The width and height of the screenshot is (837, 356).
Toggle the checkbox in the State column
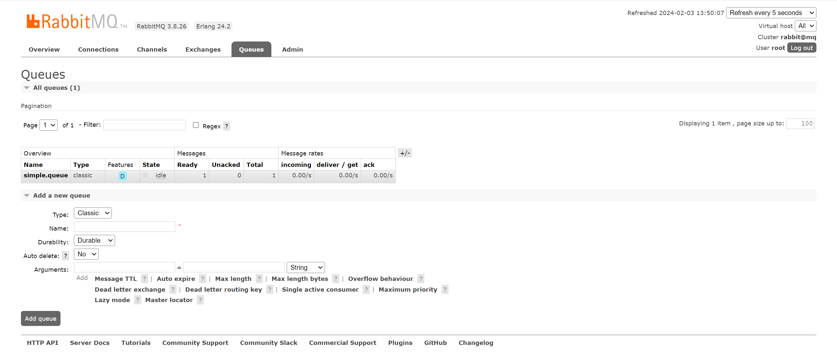tap(145, 175)
